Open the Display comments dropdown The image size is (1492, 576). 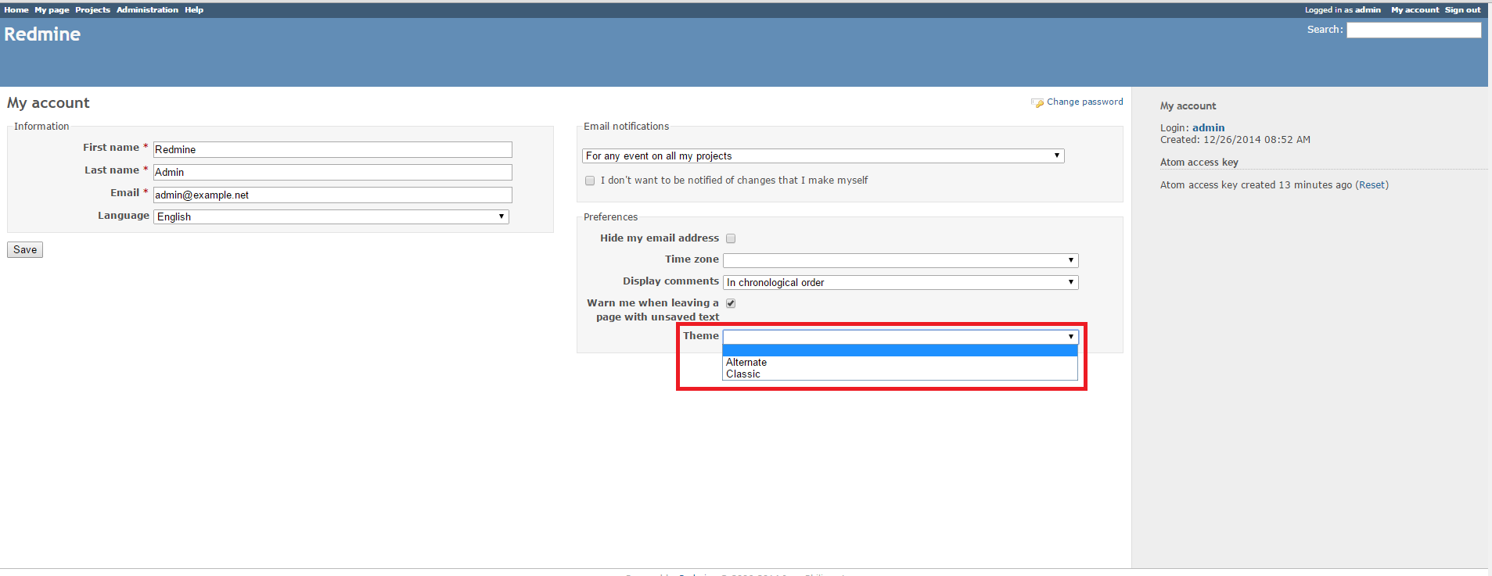point(901,282)
